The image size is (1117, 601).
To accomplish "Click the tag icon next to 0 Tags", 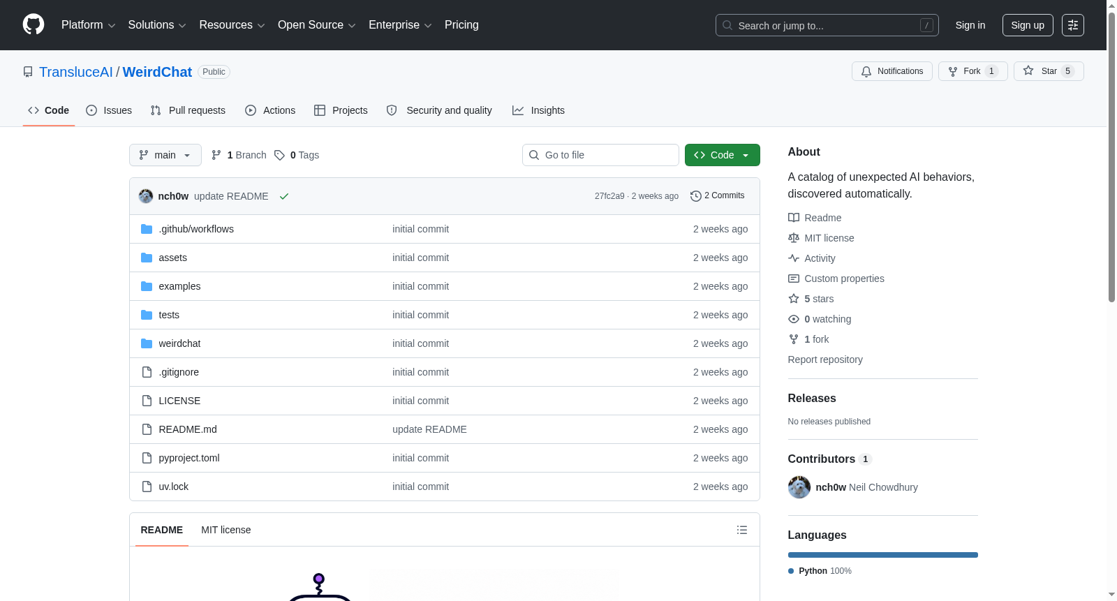I will [279, 155].
